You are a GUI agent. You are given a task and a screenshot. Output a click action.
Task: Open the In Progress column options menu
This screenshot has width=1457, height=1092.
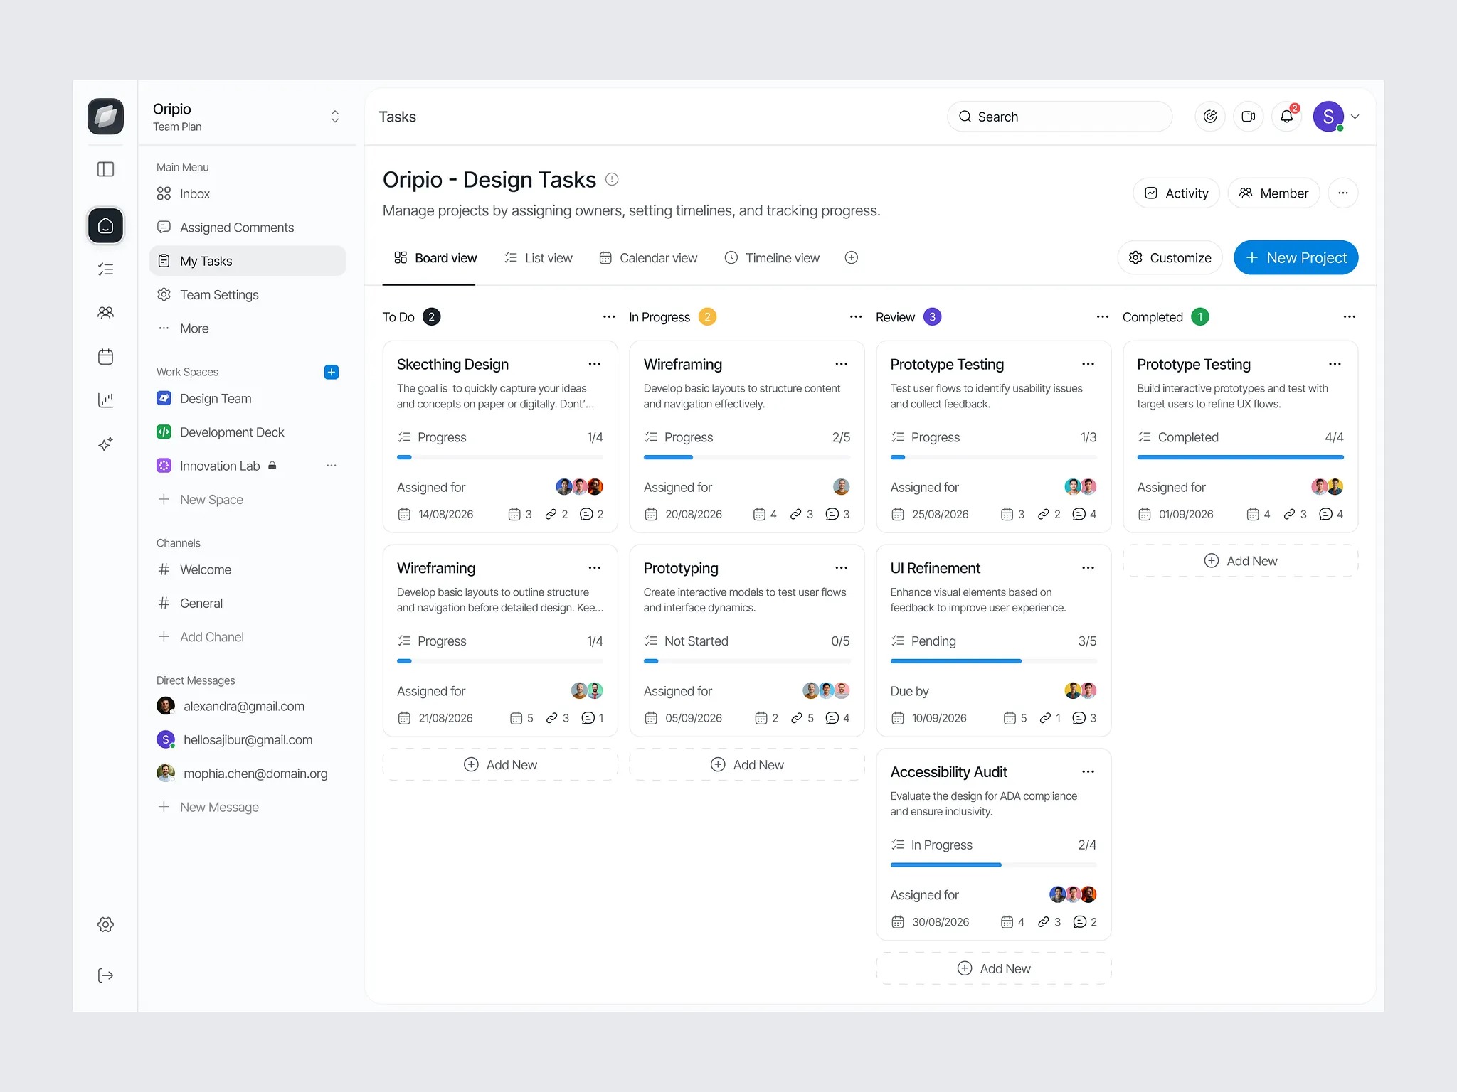point(856,317)
